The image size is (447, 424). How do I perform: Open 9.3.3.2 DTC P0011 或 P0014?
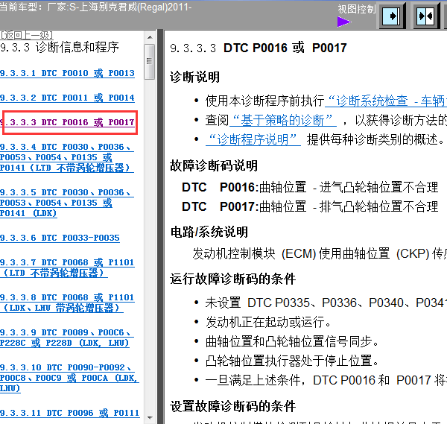[x=67, y=98]
